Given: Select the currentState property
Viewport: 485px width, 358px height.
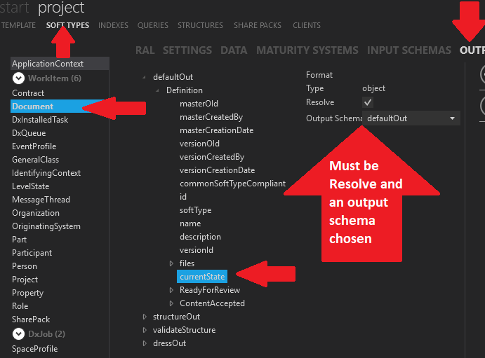Looking at the screenshot, I should coord(202,277).
